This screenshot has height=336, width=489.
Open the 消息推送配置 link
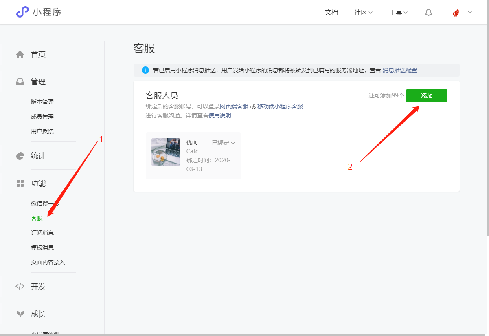(399, 70)
